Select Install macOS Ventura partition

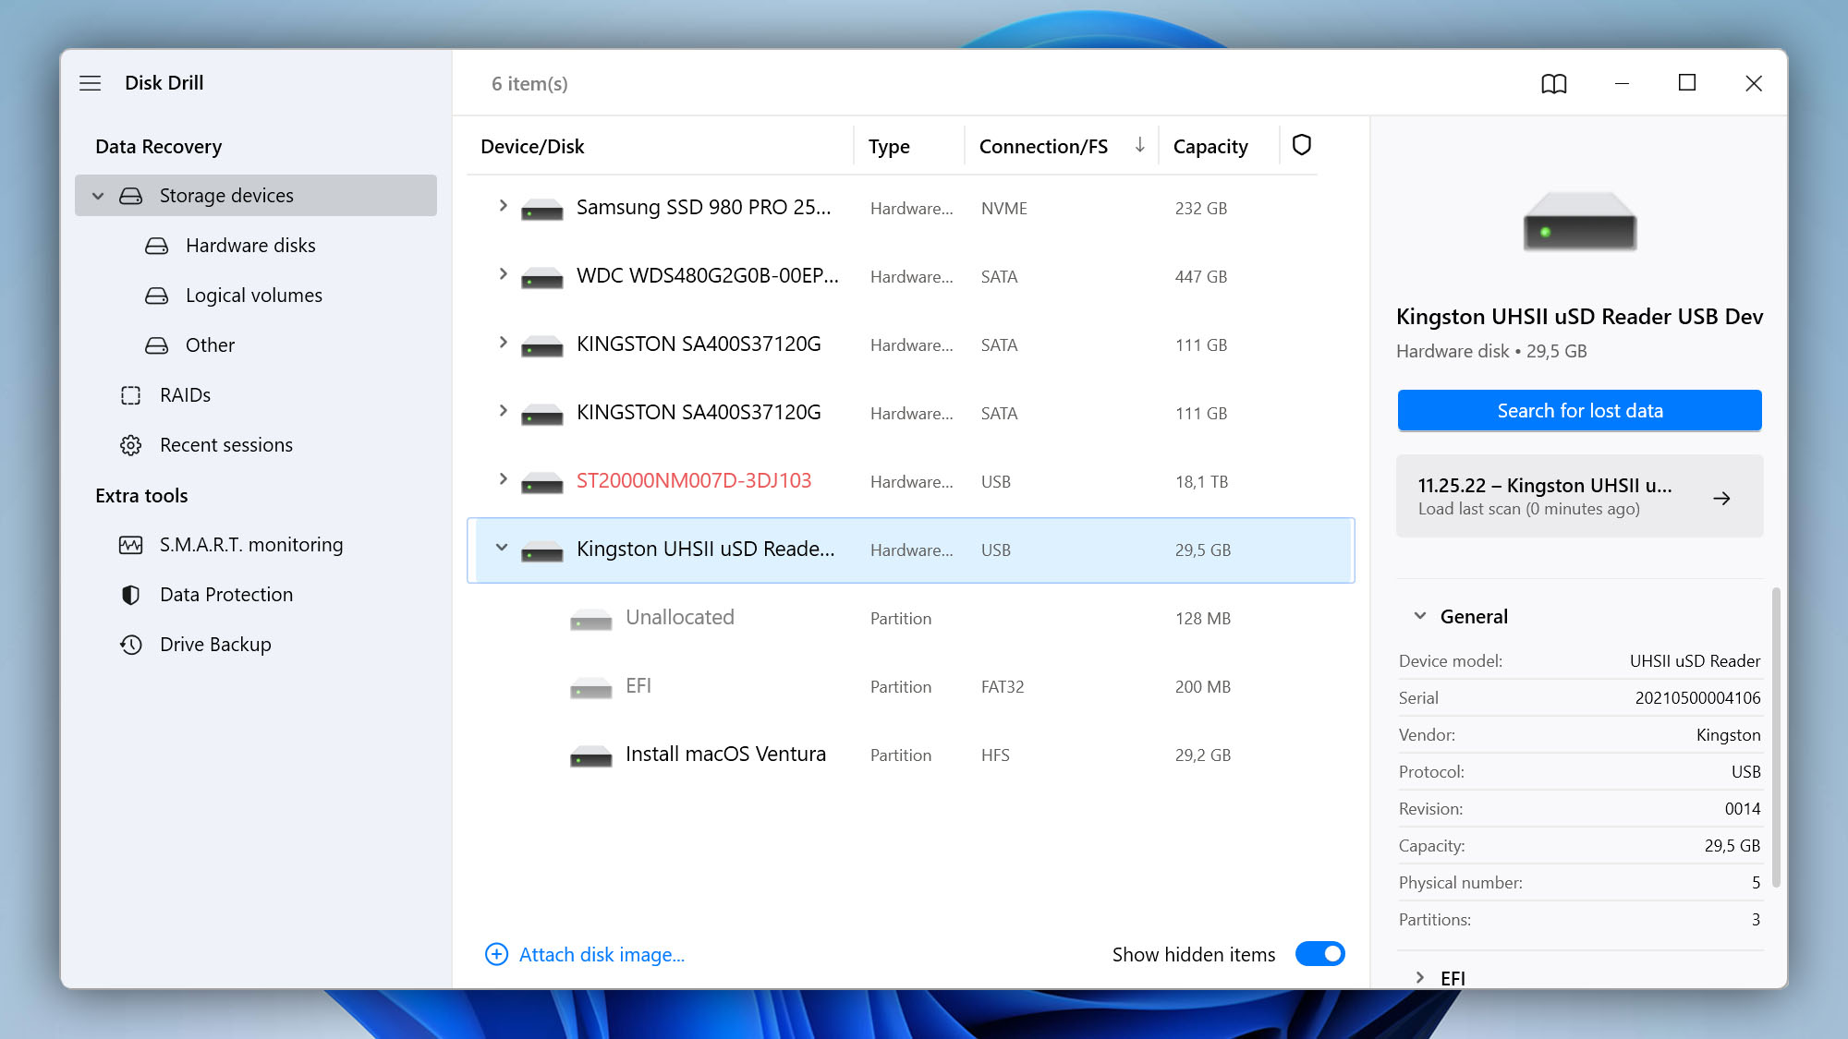[x=726, y=755]
